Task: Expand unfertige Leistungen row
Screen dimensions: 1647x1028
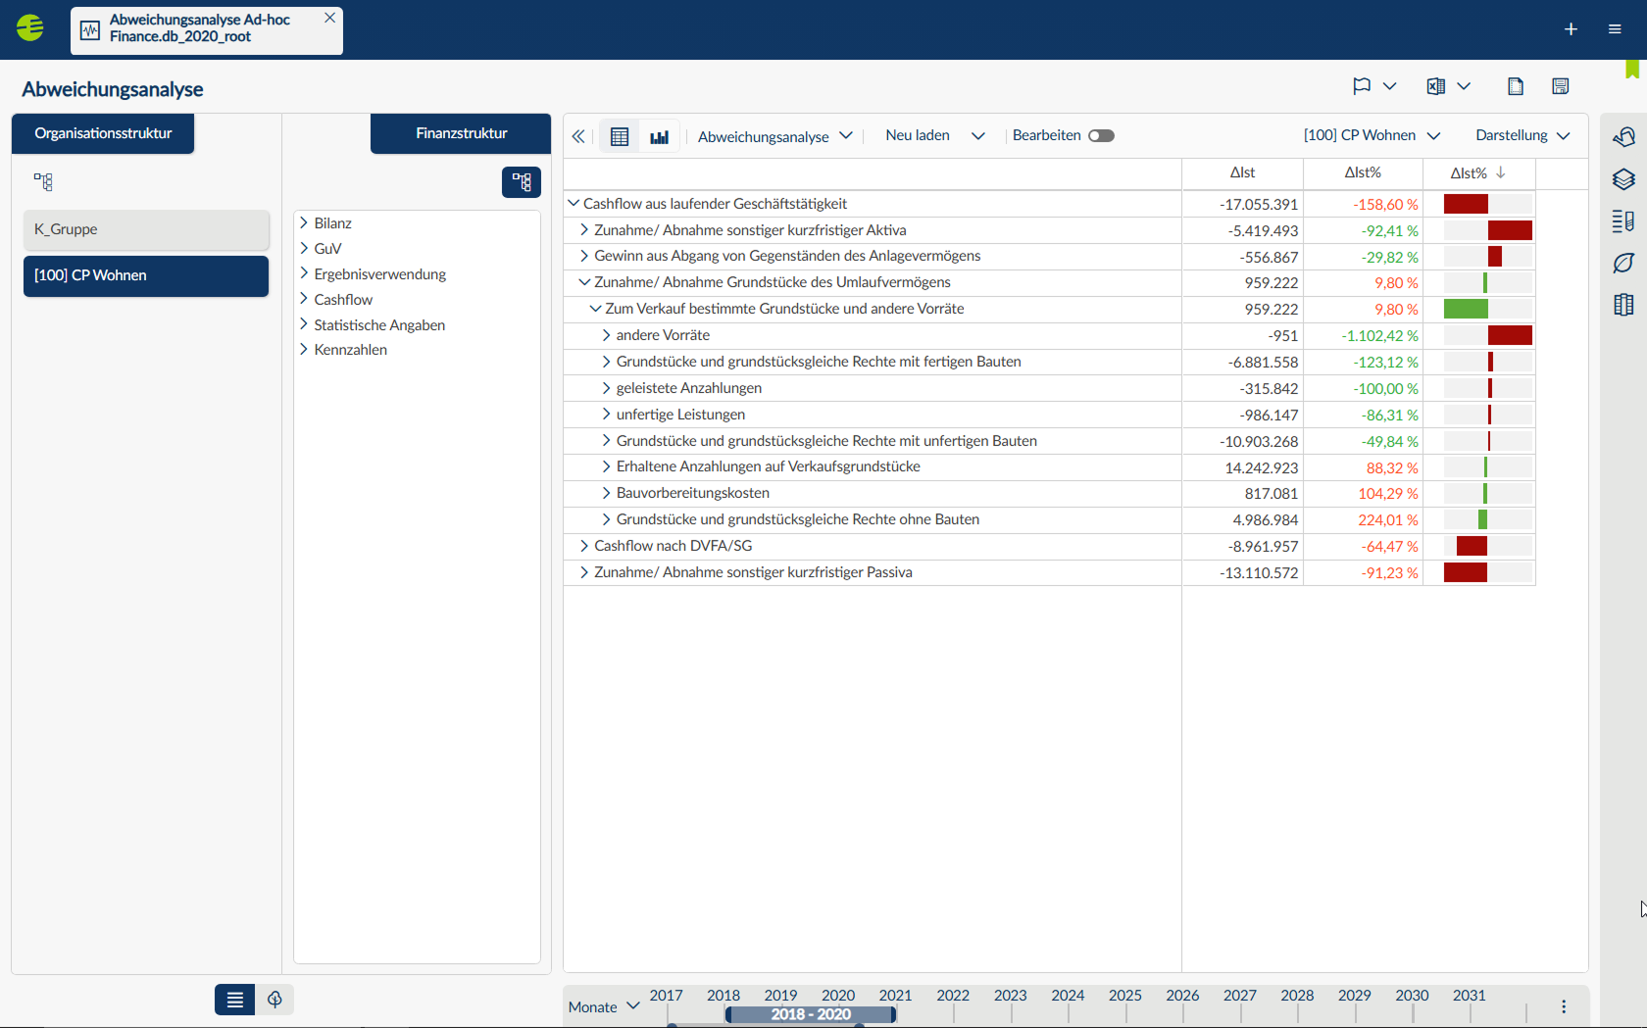Action: tap(606, 415)
